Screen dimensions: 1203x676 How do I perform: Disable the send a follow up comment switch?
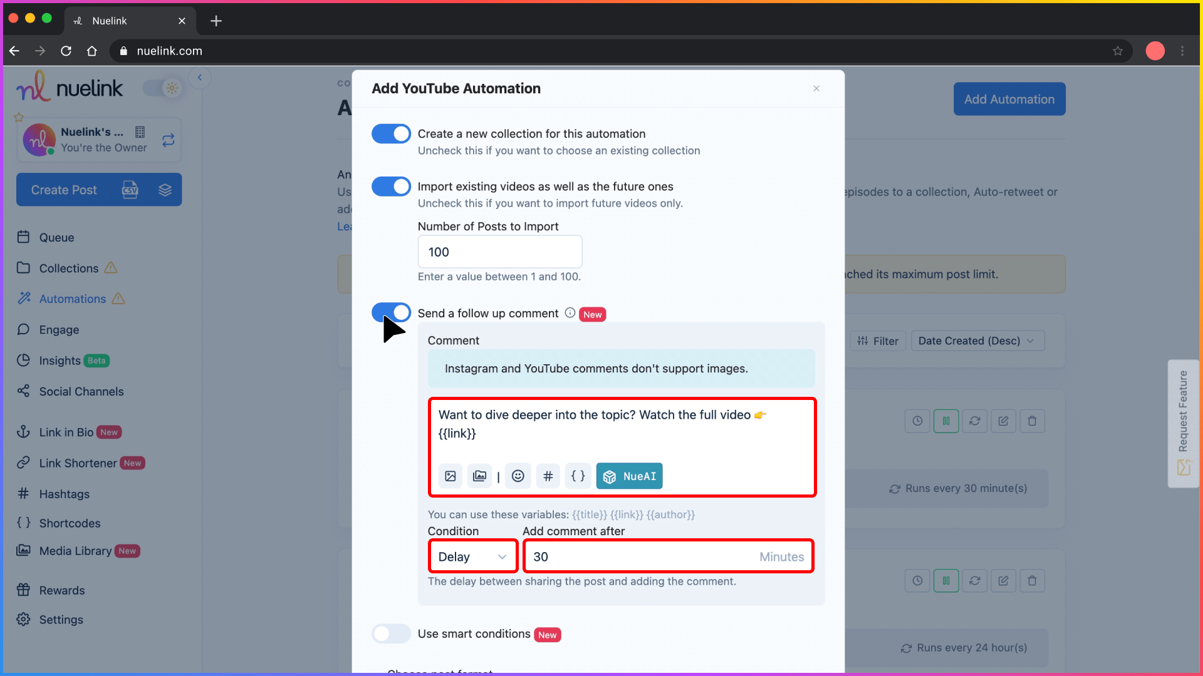pos(391,312)
